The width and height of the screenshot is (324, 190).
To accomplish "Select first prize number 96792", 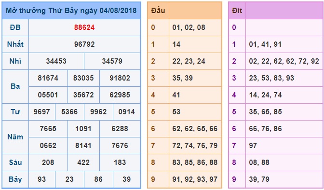I will pos(84,44).
